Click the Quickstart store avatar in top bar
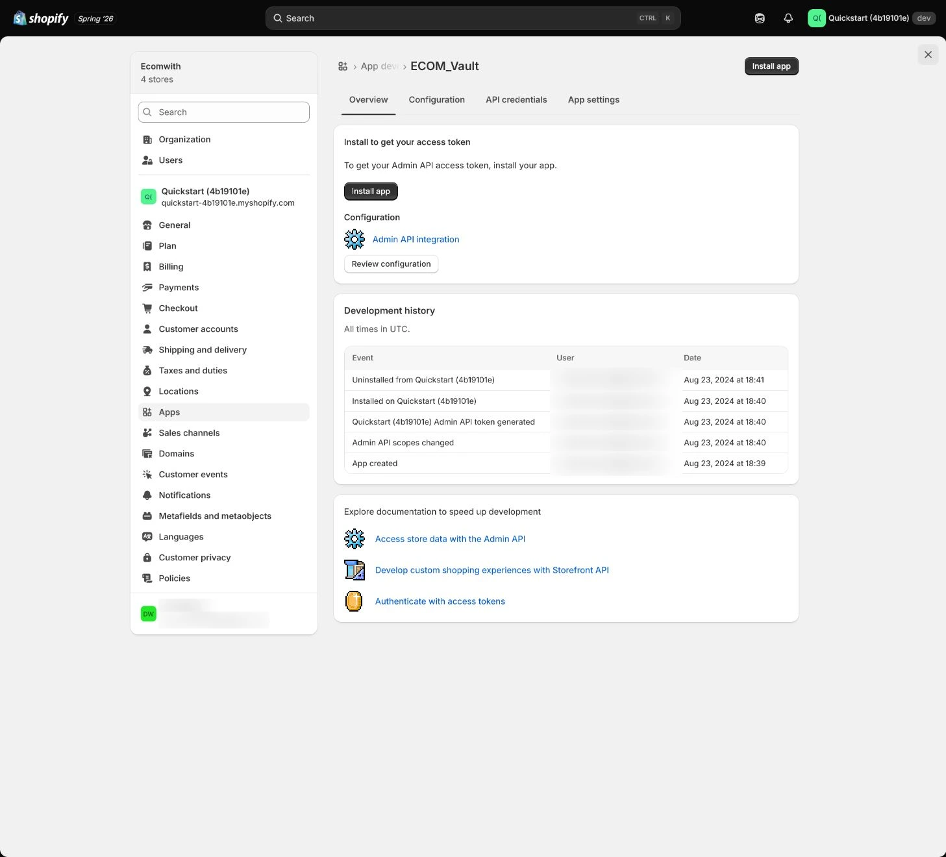 (x=817, y=18)
